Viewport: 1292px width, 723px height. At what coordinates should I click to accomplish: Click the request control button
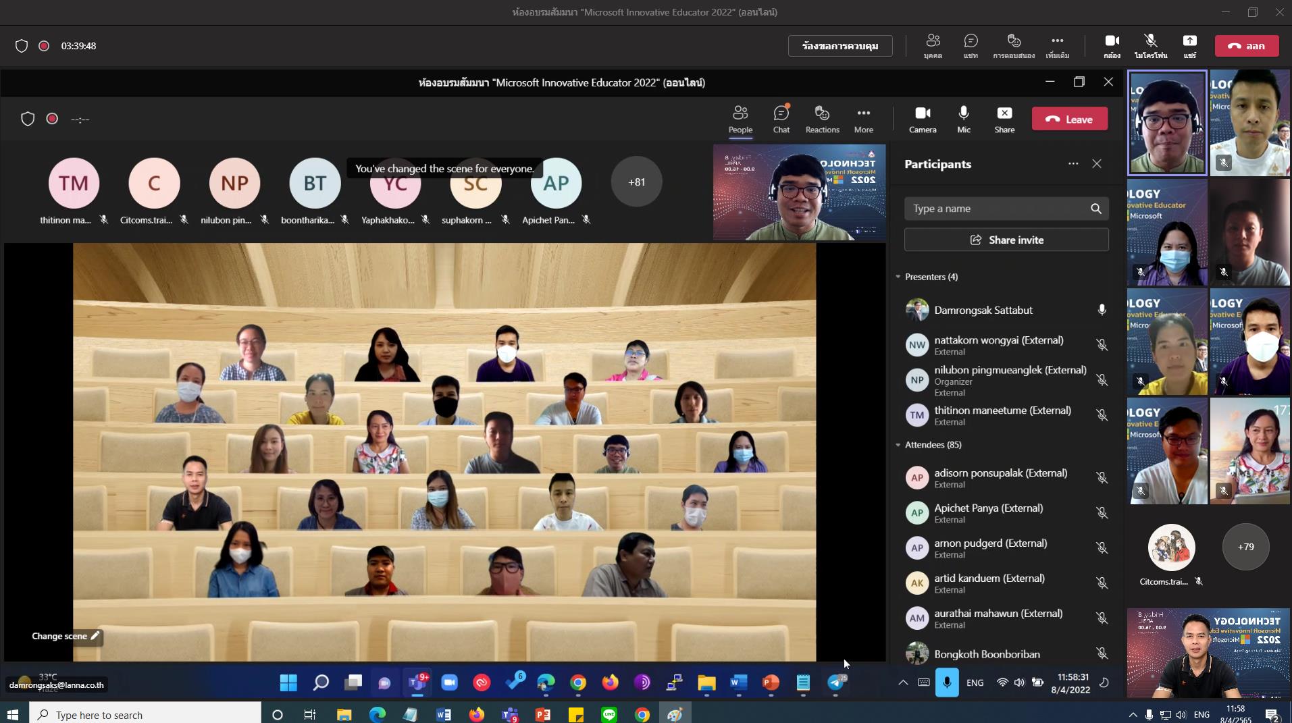[x=840, y=46]
